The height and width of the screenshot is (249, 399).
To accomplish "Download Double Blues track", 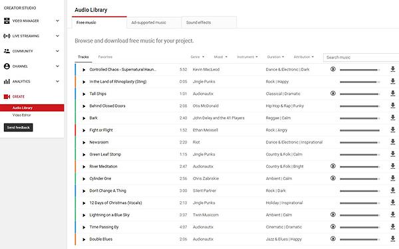I will (392, 238).
